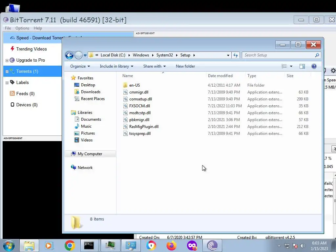
Task: Select the en-US folder
Action: tap(134, 85)
